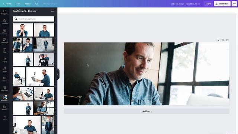Open the Videos sidebar tab
Image resolution: width=238 pixels, height=134 pixels.
5,79
